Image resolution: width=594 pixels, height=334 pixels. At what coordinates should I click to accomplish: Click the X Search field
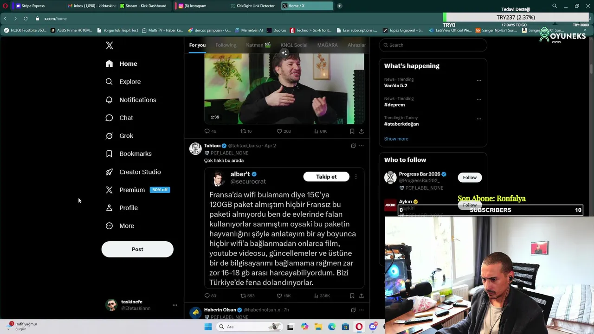click(x=433, y=45)
